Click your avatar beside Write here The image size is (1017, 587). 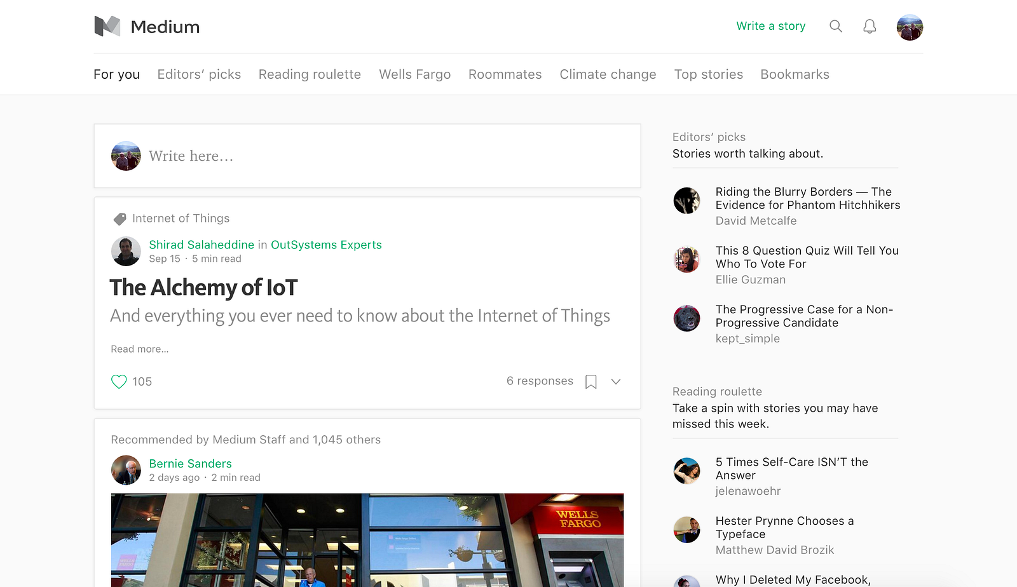pos(126,156)
